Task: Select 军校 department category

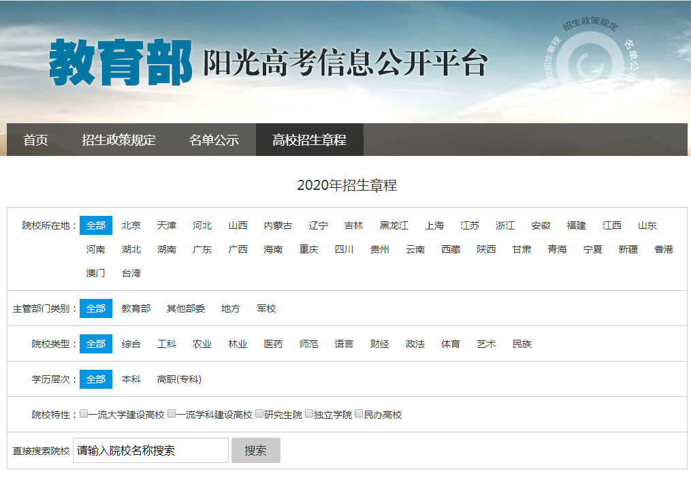Action: pyautogui.click(x=267, y=308)
